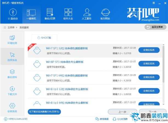Image resolution: width=168 pixels, height=123 pixels.
Task: Click 主菜单 breadcrumb
Action: coord(11,27)
